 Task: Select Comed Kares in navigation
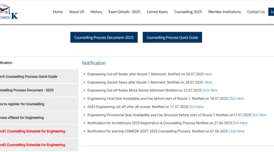[x=157, y=12]
